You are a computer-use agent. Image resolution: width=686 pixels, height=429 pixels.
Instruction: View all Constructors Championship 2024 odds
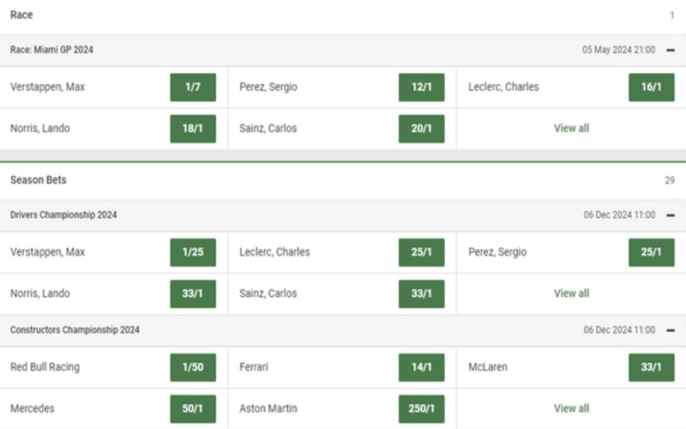pos(571,408)
